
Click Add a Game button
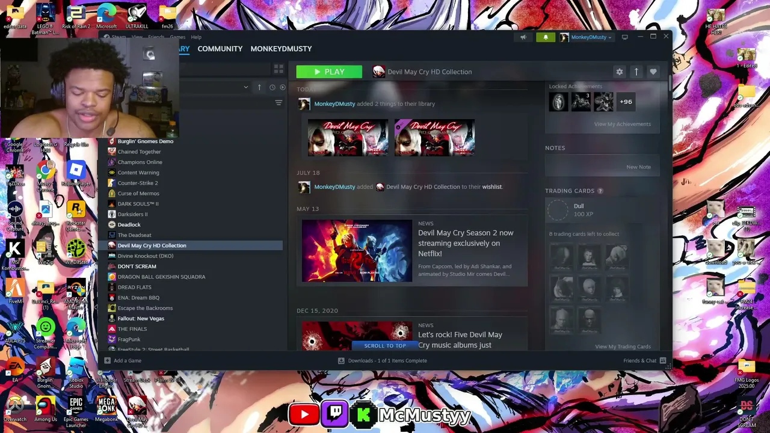(123, 361)
